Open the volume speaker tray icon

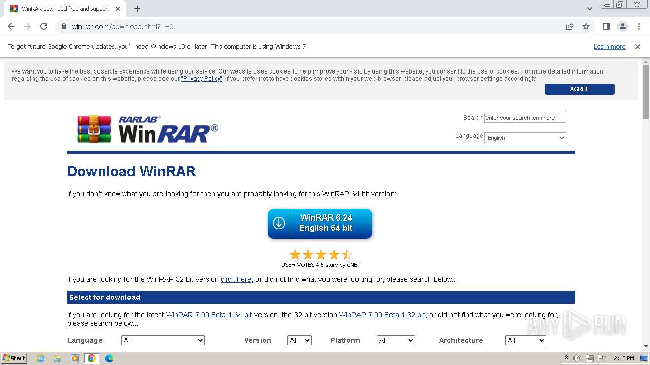point(577,358)
